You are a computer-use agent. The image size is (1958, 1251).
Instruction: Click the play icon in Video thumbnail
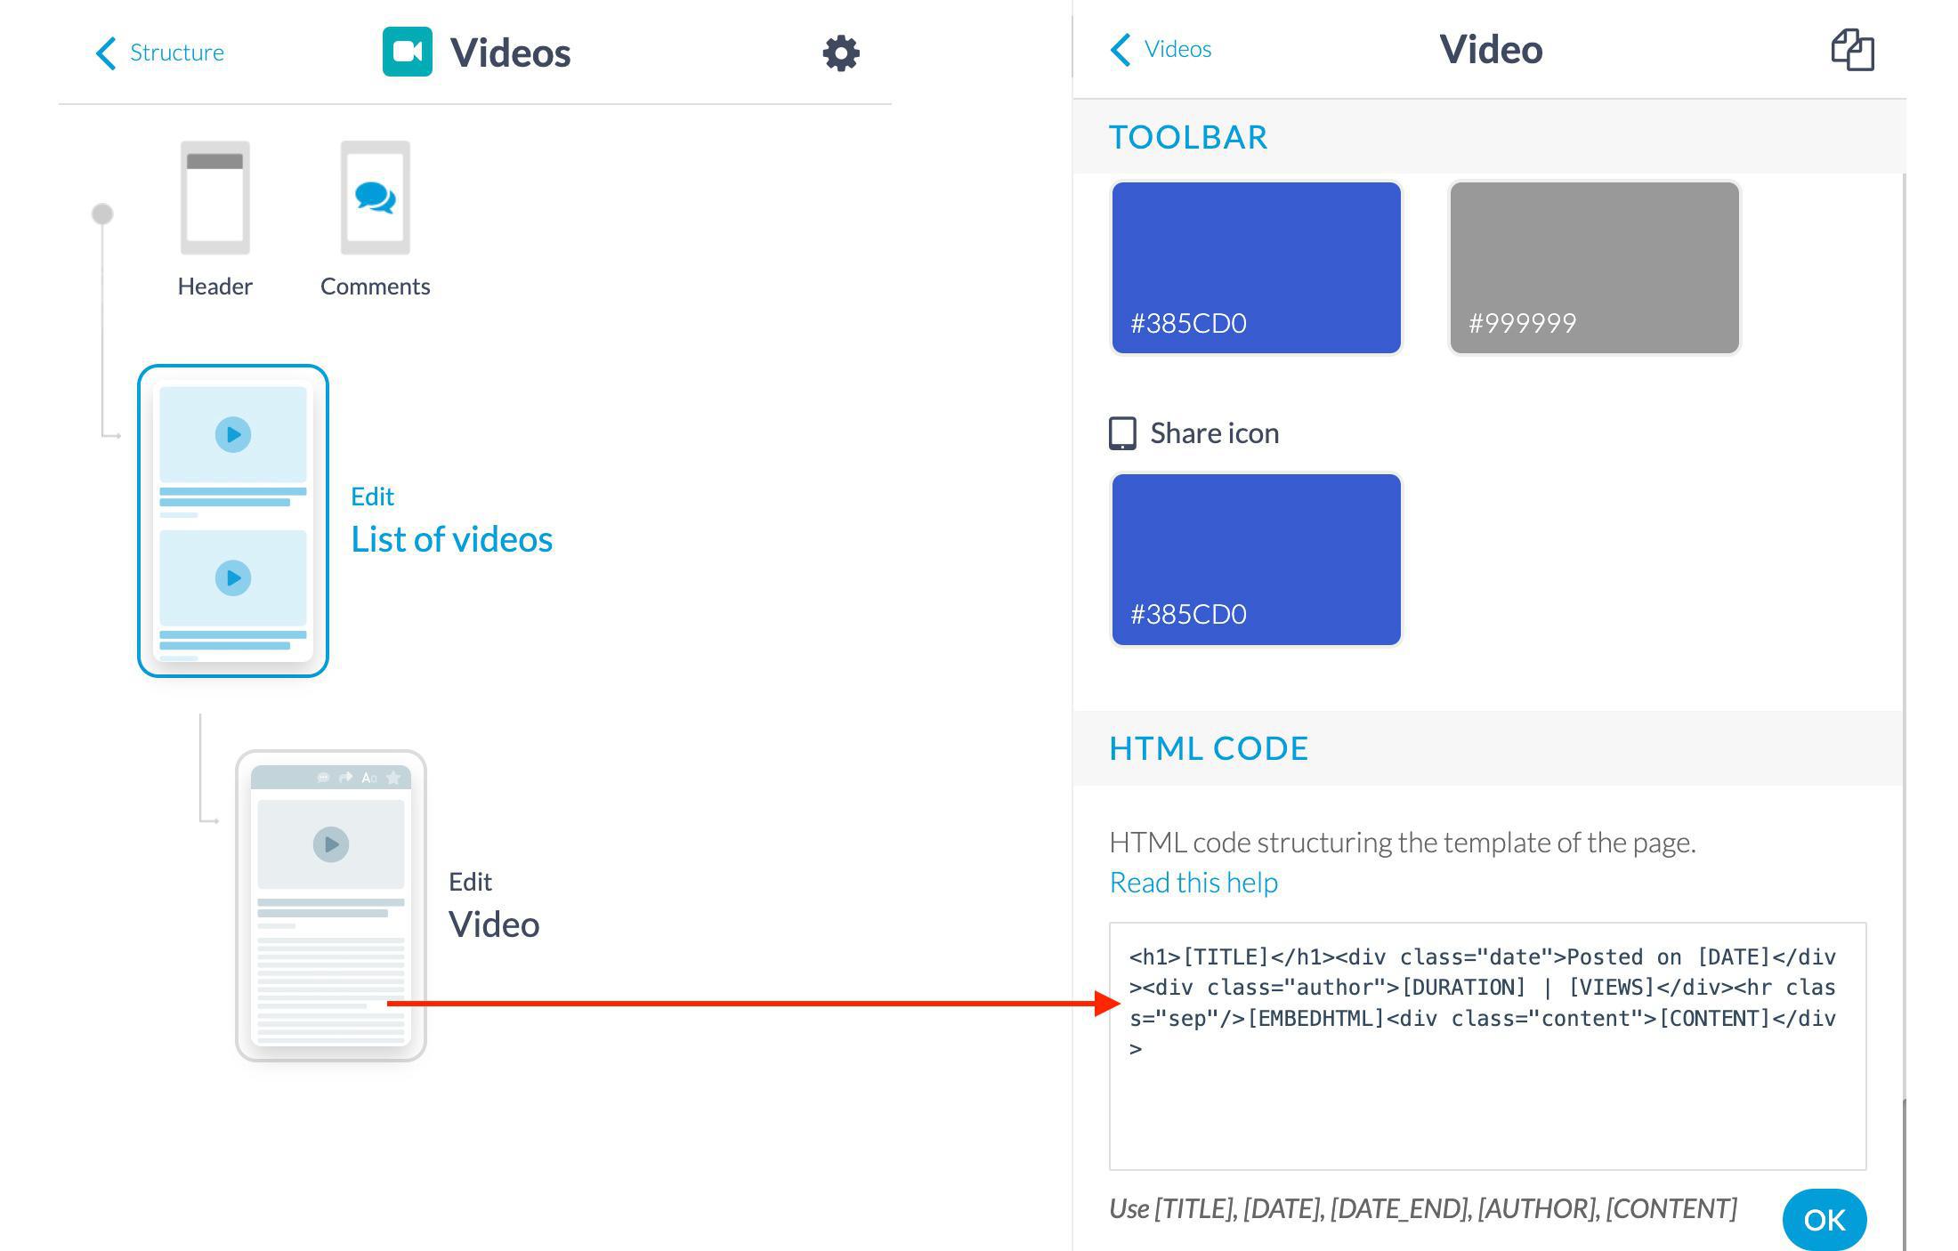pos(330,843)
